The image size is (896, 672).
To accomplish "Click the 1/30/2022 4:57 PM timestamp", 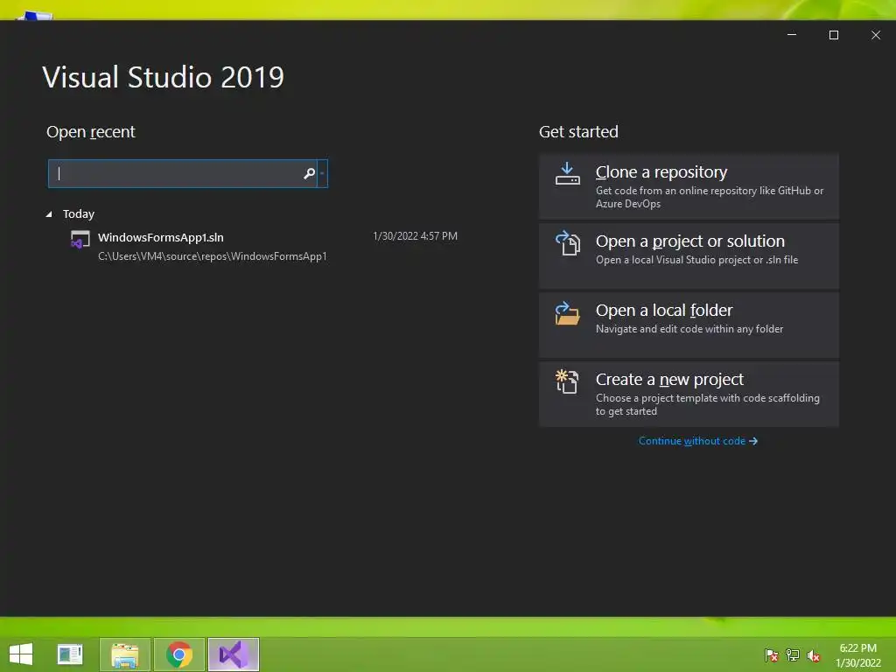I will click(x=415, y=236).
